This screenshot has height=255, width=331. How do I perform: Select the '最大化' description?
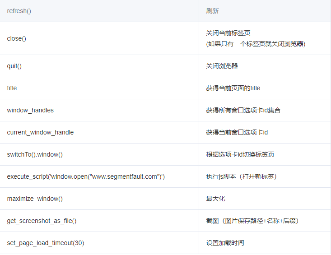(x=215, y=199)
